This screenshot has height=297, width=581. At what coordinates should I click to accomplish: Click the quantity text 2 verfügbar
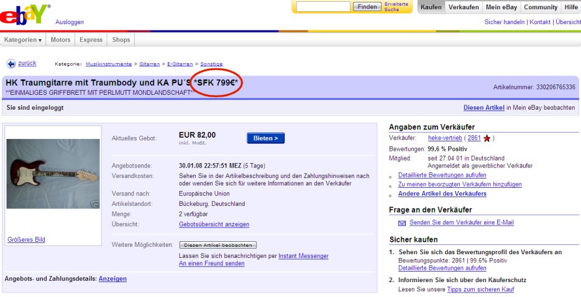point(193,214)
